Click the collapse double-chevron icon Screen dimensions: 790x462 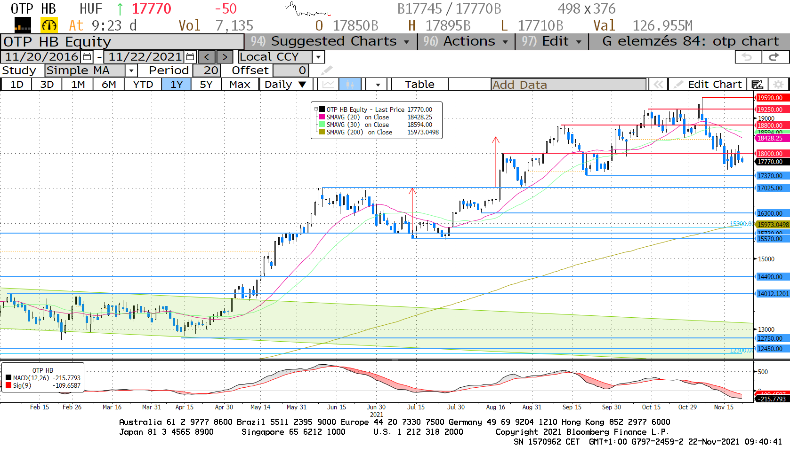pos(658,85)
